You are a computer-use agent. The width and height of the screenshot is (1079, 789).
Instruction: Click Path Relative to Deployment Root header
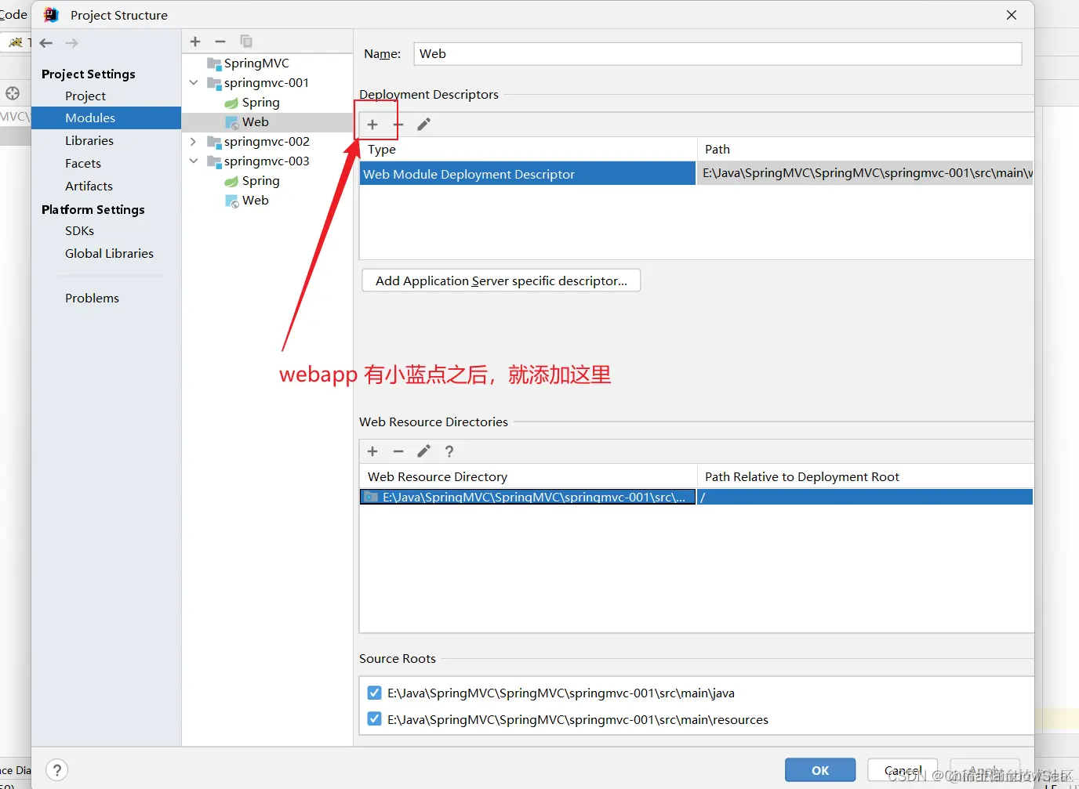pyautogui.click(x=865, y=476)
